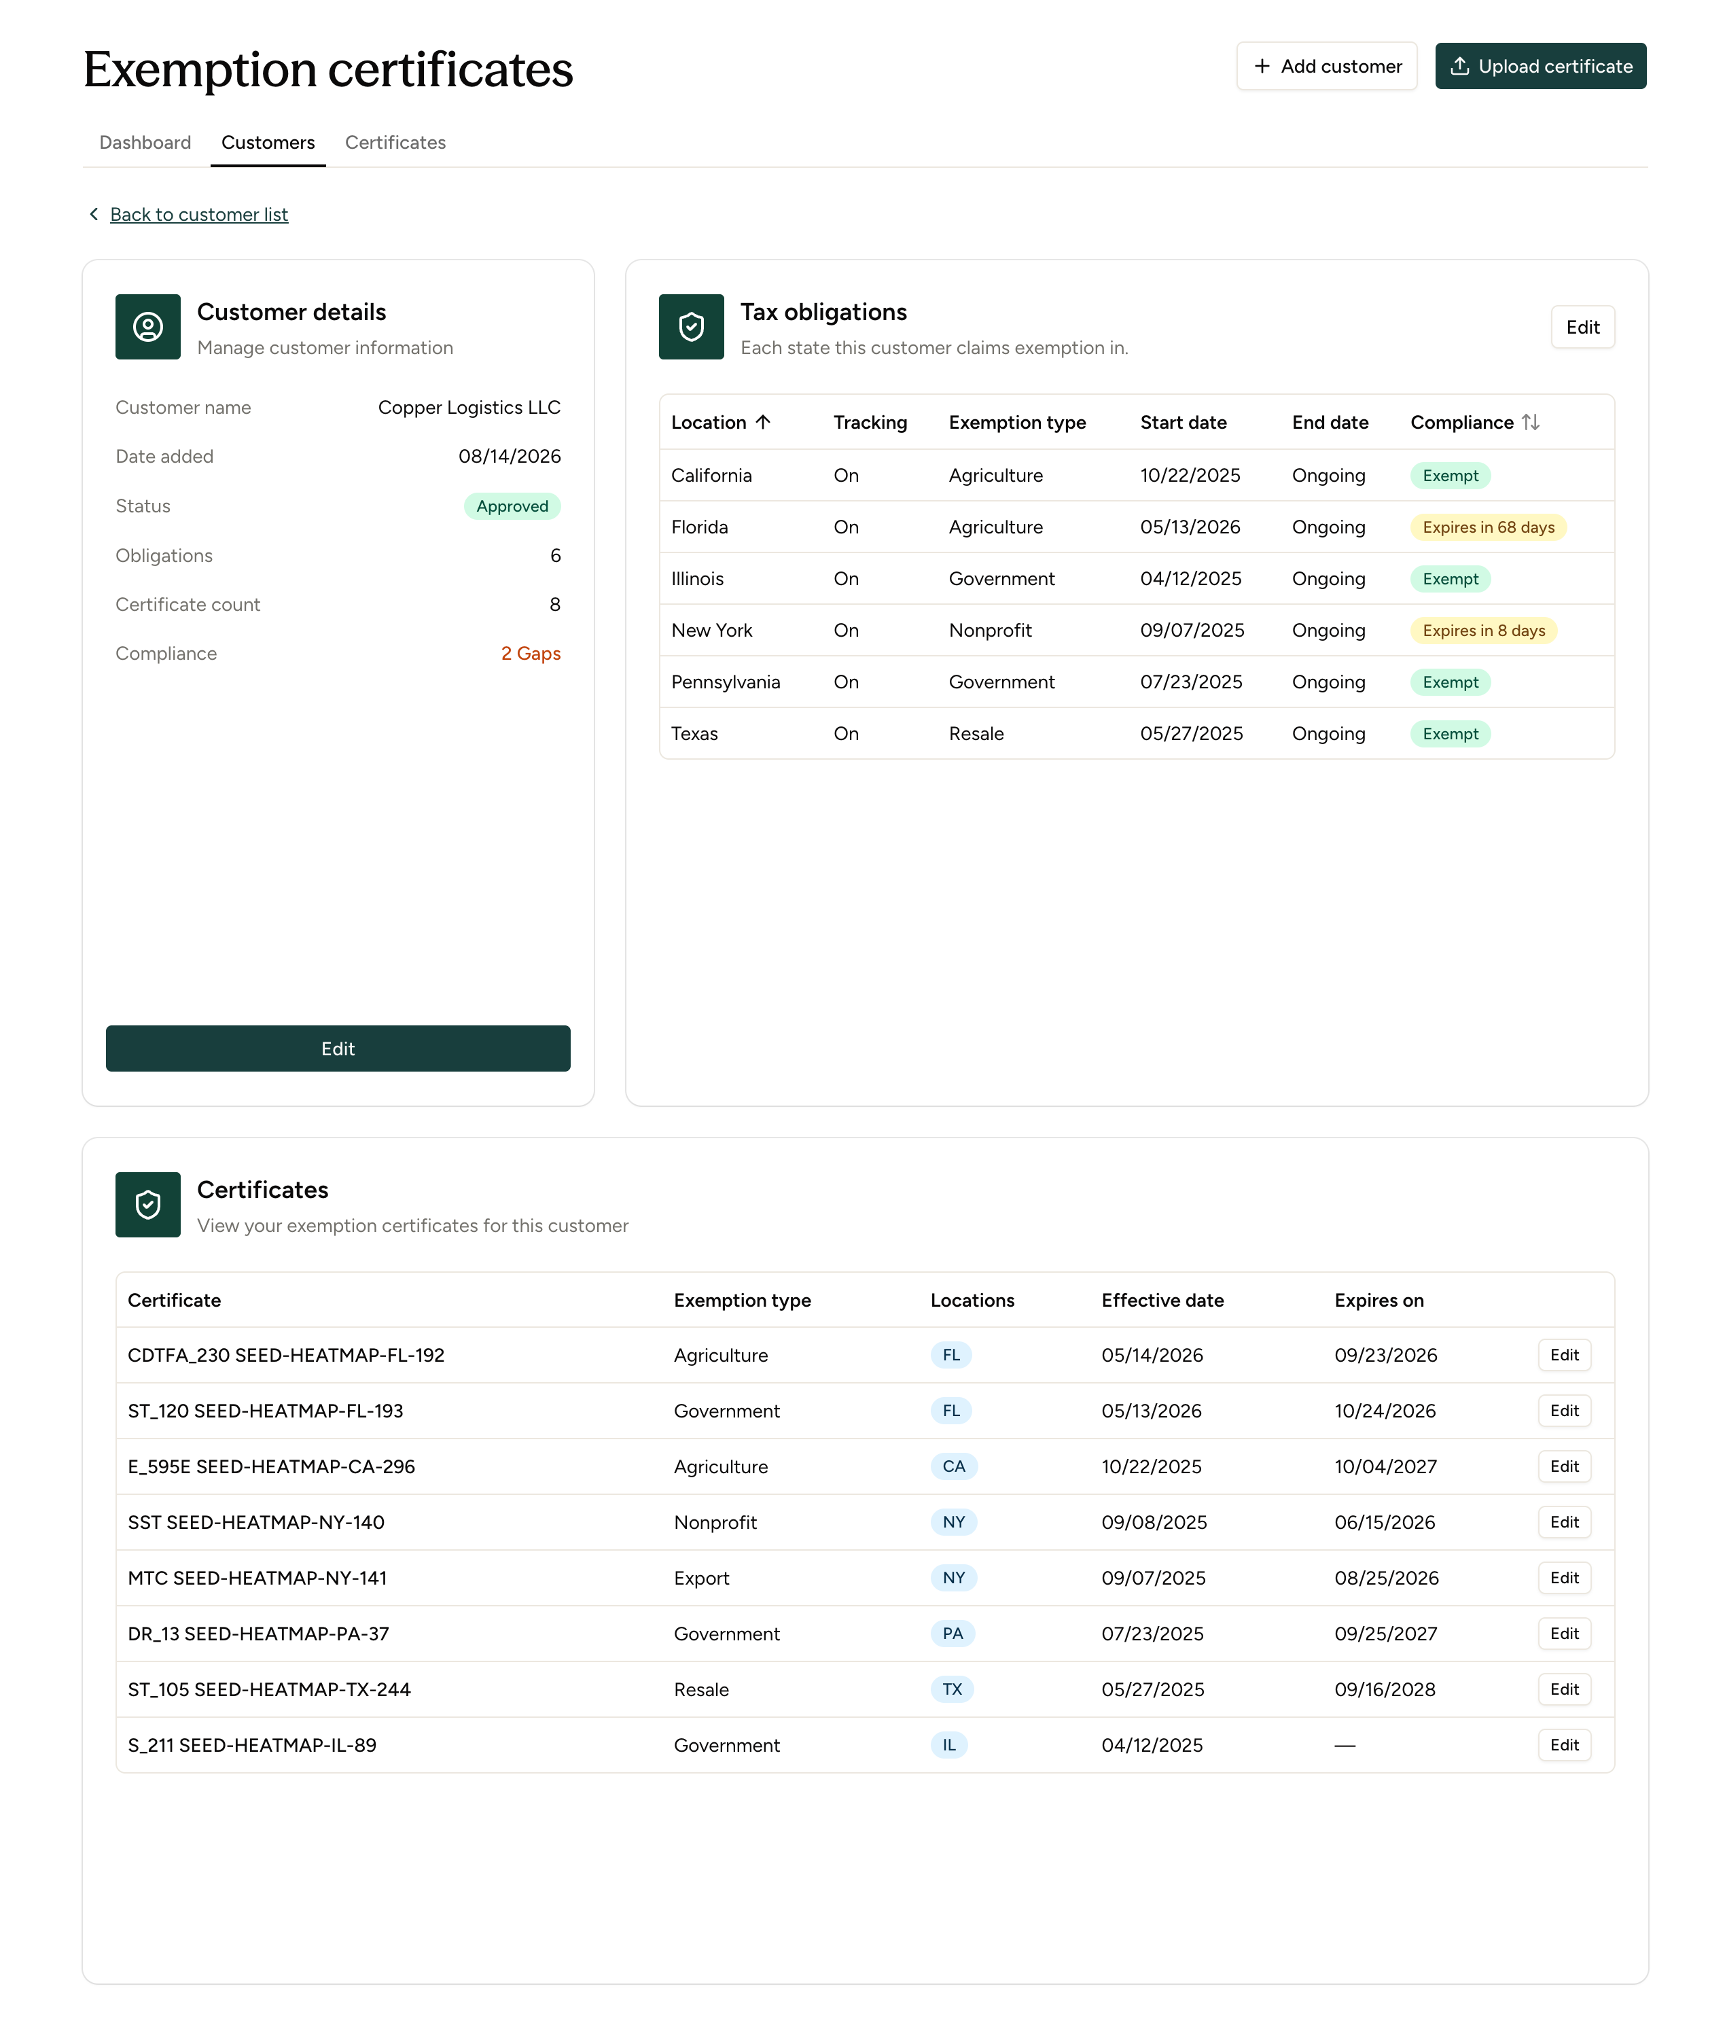
Task: Edit the ST_105 SEED-HEATMAP-TX-244 certificate
Action: (x=1565, y=1690)
